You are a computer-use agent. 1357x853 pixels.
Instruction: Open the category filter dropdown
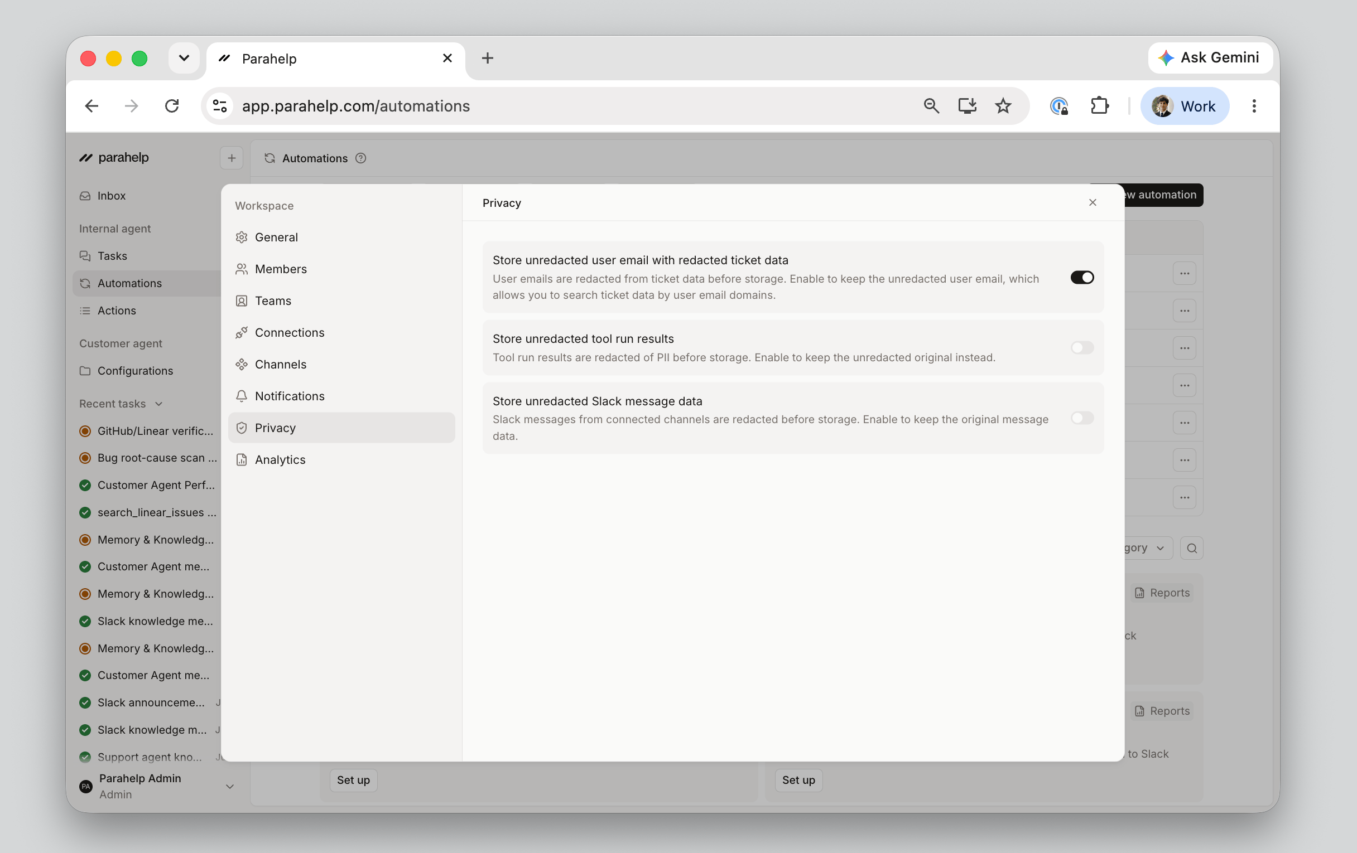(1148, 549)
